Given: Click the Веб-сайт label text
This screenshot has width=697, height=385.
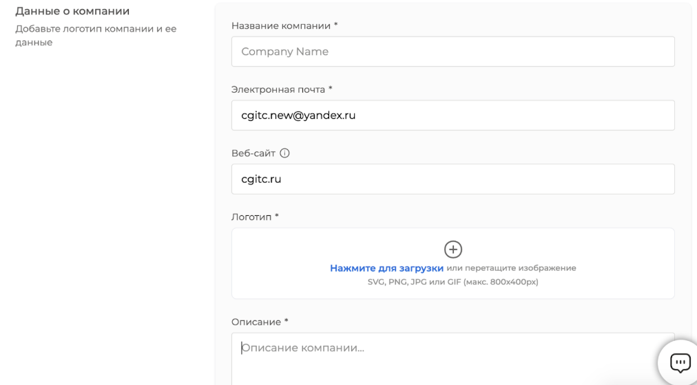Looking at the screenshot, I should 253,153.
